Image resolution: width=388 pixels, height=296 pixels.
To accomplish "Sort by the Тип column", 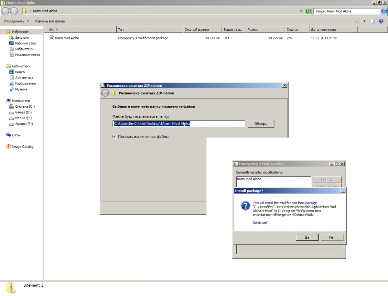I will coord(150,30).
